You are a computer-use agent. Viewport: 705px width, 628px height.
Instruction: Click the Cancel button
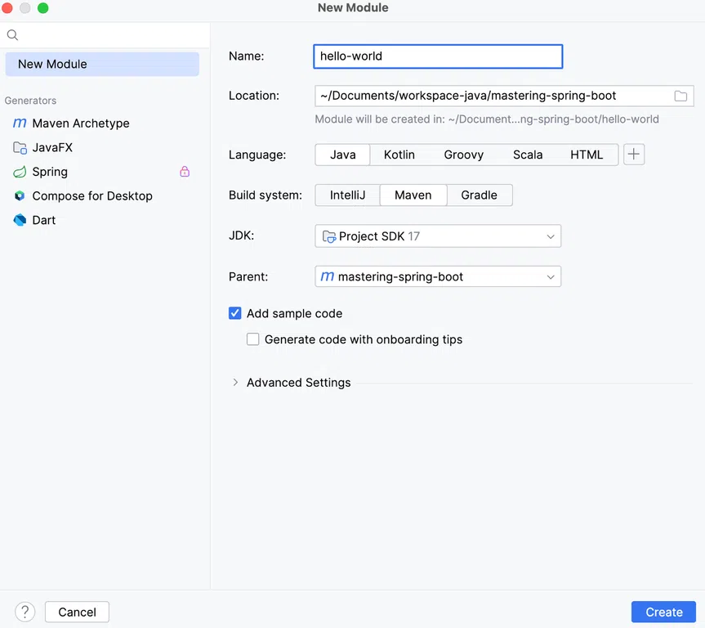(77, 612)
